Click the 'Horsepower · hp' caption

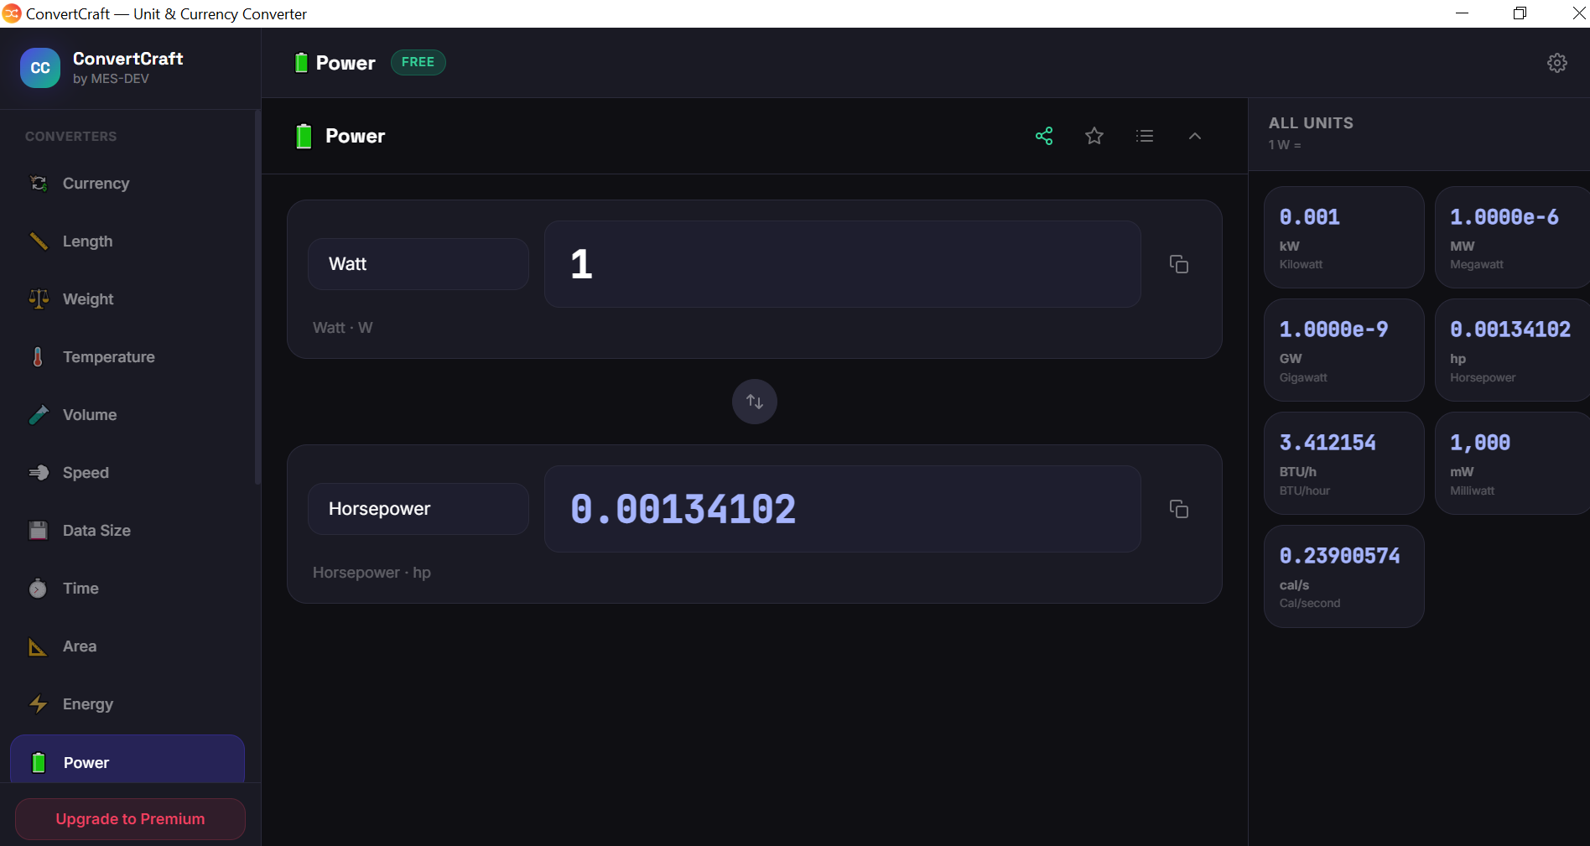[x=372, y=573]
